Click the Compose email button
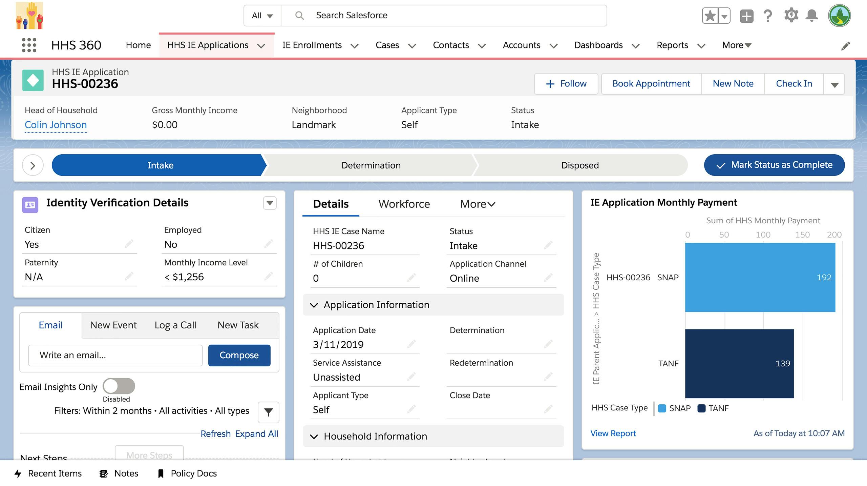The height and width of the screenshot is (486, 867). 239,355
